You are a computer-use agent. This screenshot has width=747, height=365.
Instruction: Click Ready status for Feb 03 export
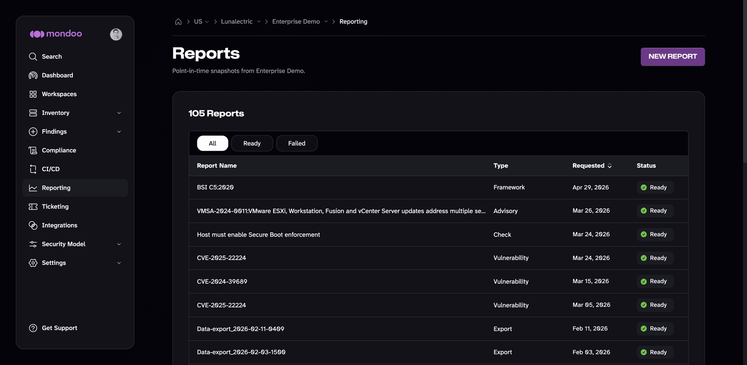tap(655, 352)
